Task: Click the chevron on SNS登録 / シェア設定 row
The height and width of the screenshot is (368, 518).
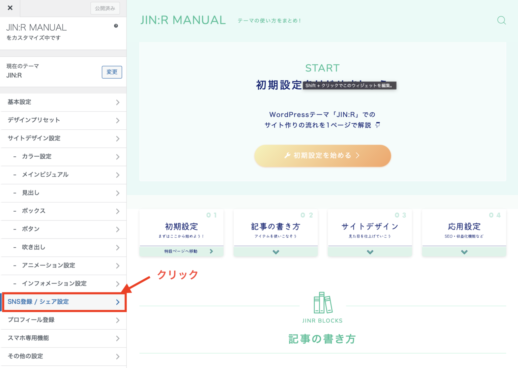Action: pos(118,302)
